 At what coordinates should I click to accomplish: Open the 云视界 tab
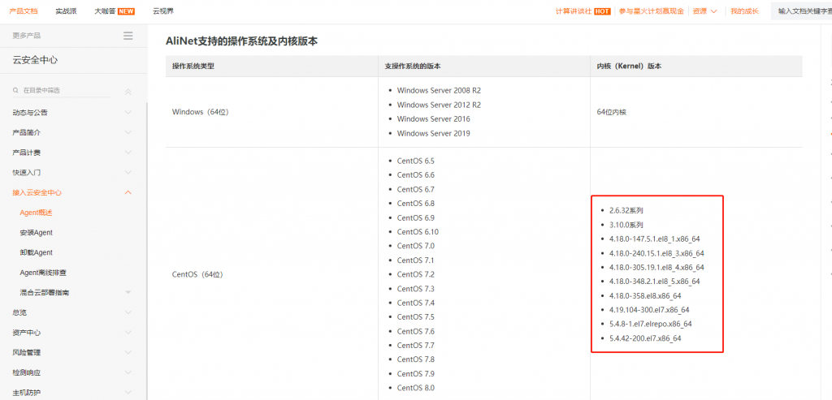162,11
